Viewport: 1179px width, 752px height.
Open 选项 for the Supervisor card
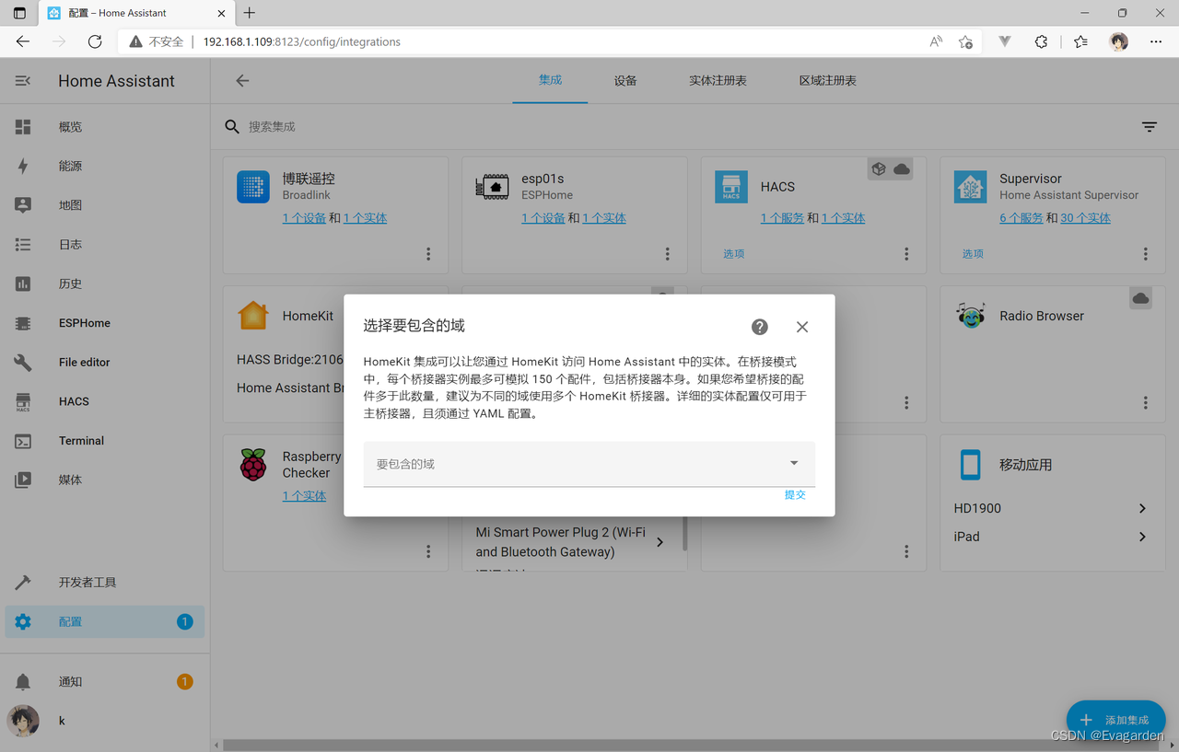(974, 254)
